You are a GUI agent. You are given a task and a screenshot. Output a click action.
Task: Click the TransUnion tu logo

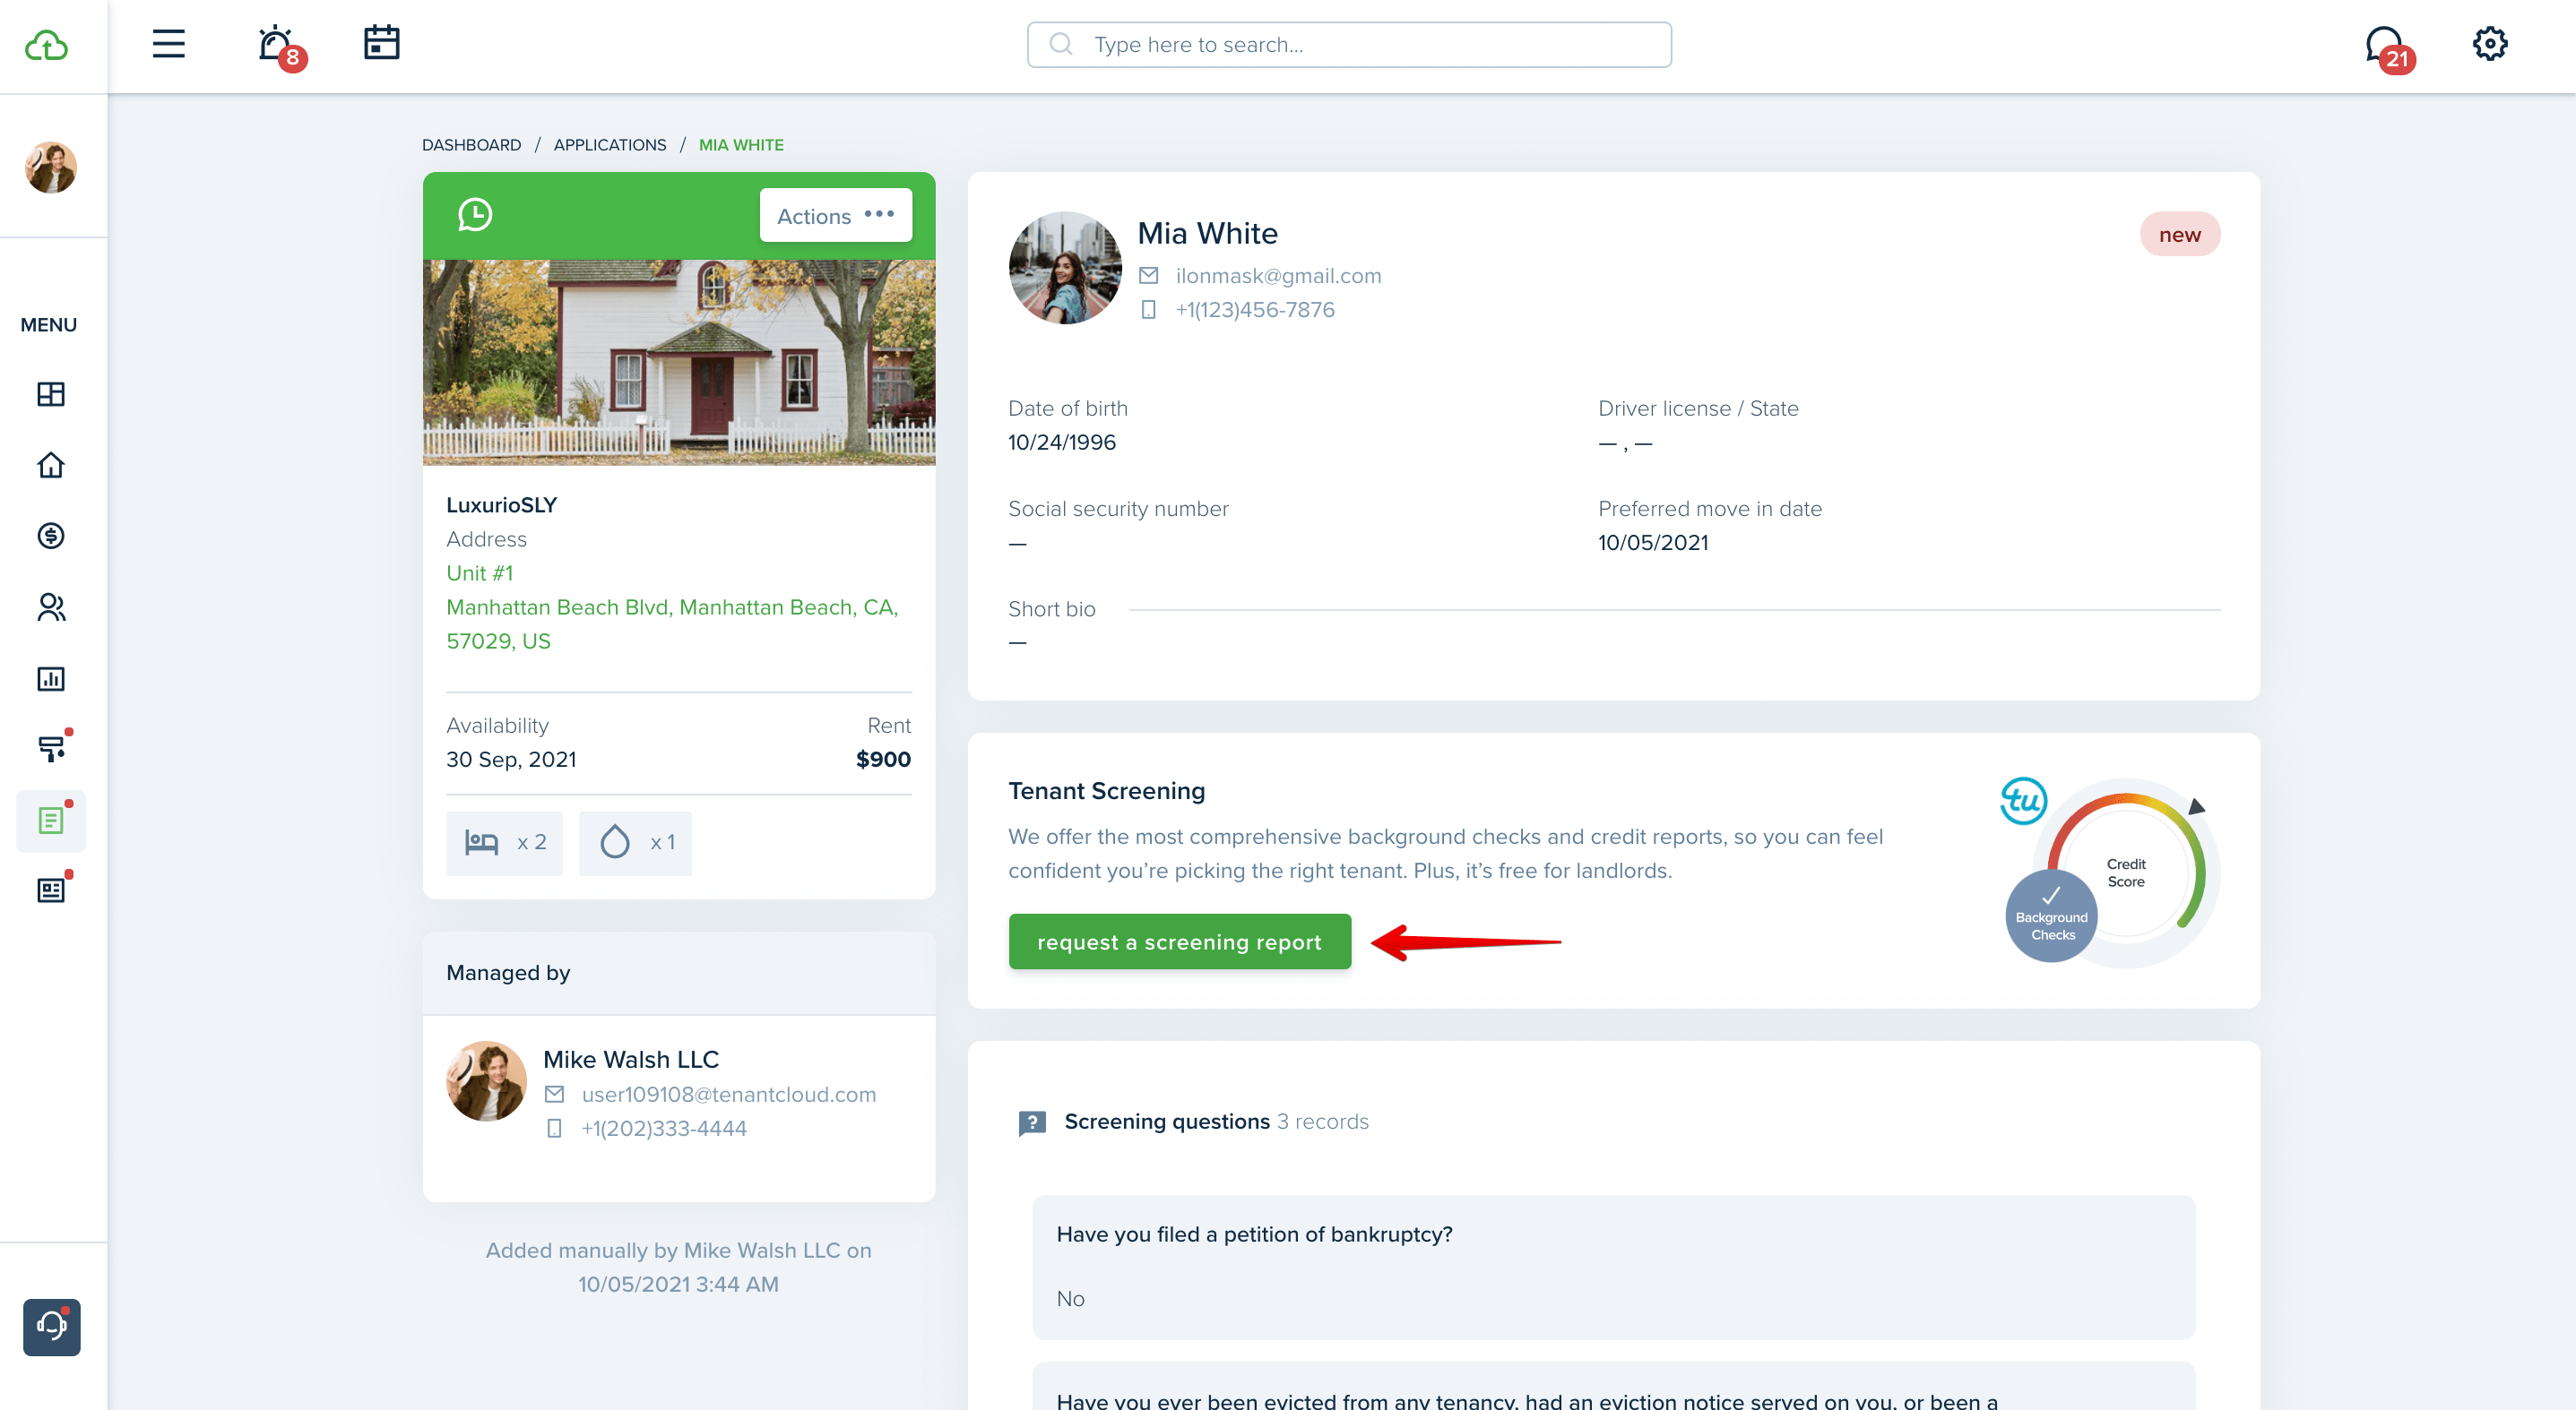click(x=2023, y=801)
